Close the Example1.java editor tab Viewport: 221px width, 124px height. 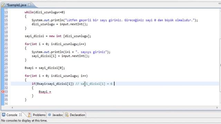29,5
